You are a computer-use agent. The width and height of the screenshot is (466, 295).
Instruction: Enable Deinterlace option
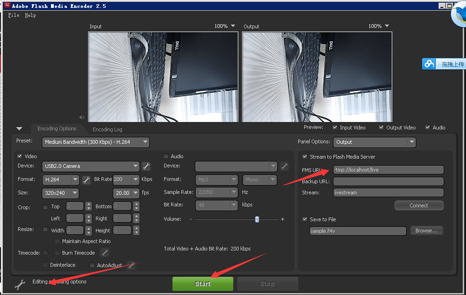click(45, 265)
